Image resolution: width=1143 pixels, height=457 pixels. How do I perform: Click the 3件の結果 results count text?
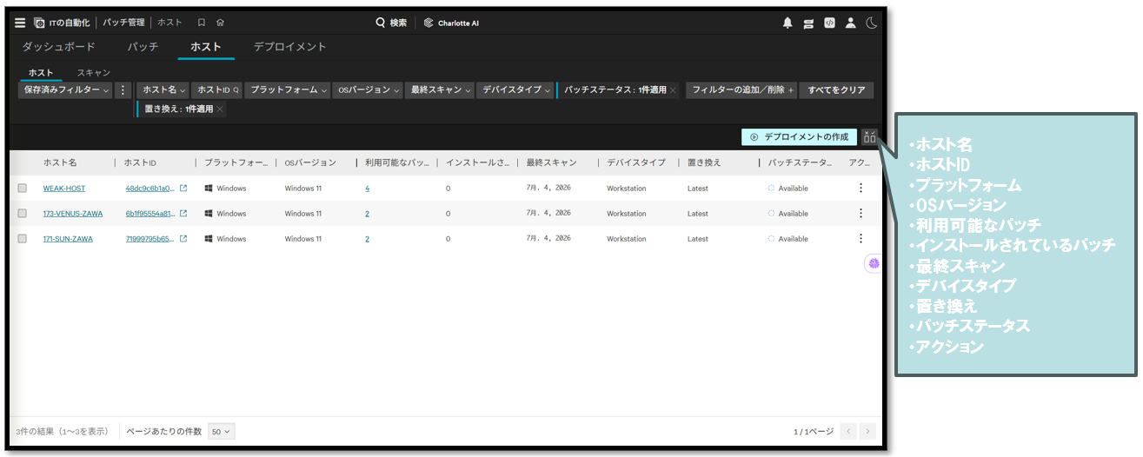(x=62, y=432)
